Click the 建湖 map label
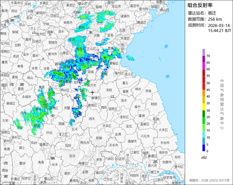The height and width of the screenshot is (185, 233). (142, 116)
